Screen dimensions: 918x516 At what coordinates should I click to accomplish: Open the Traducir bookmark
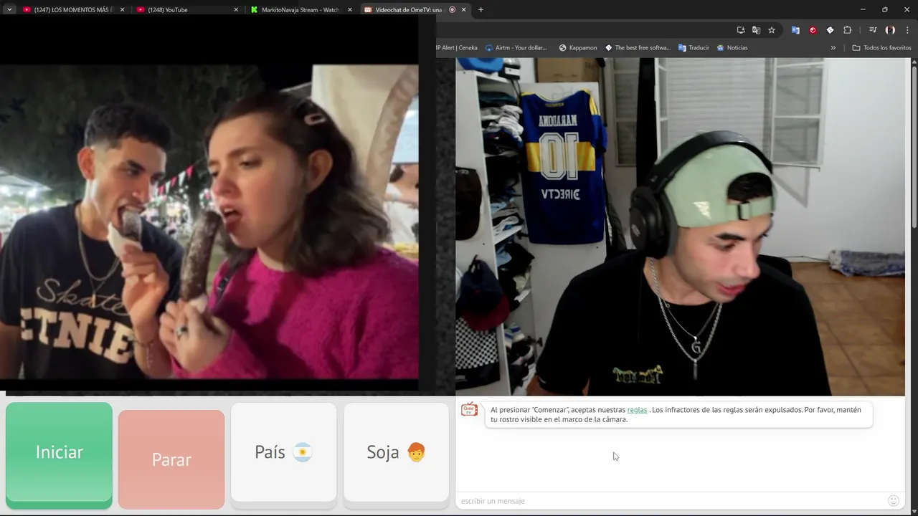click(x=694, y=48)
